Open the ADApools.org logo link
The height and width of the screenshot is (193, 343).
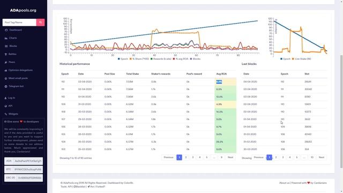[x=23, y=10]
